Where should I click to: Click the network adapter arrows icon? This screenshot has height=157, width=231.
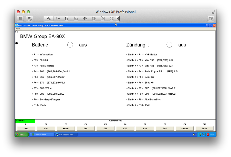[58, 18]
